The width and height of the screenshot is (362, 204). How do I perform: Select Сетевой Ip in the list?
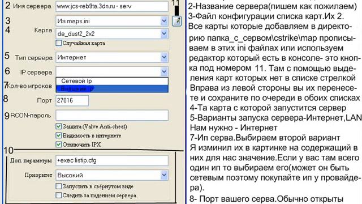(x=112, y=81)
